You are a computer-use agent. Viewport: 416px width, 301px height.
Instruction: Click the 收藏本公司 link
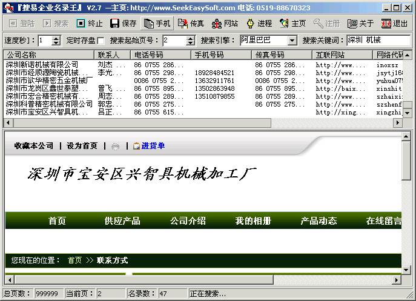(34, 146)
